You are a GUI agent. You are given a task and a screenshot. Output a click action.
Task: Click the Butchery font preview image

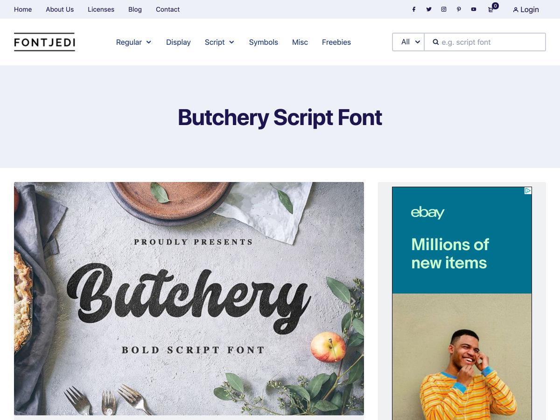(x=189, y=299)
